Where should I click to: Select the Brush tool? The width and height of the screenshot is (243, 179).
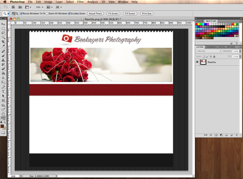point(3,55)
